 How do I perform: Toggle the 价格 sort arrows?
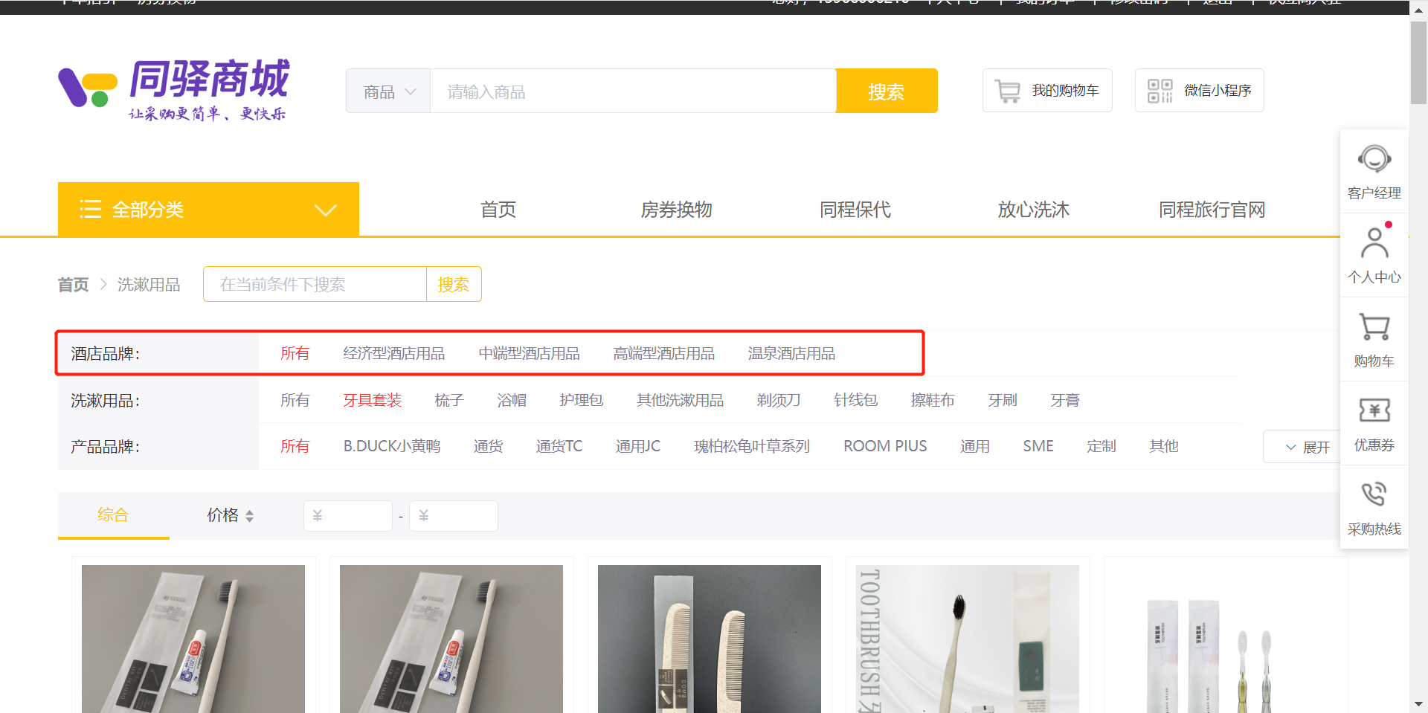click(249, 516)
